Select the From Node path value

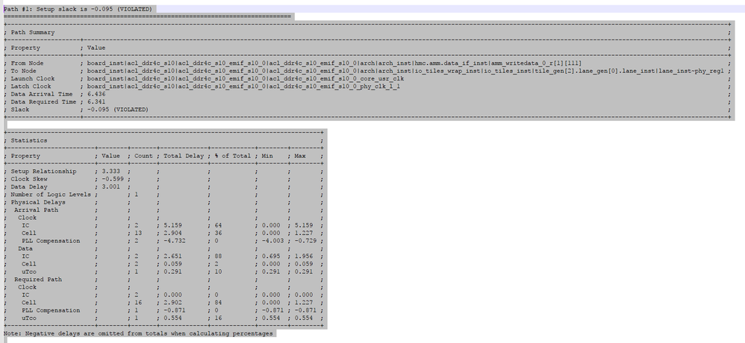tap(334, 63)
